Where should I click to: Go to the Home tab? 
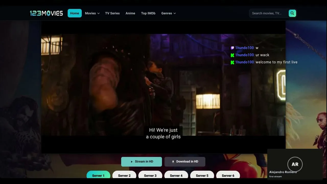75,13
